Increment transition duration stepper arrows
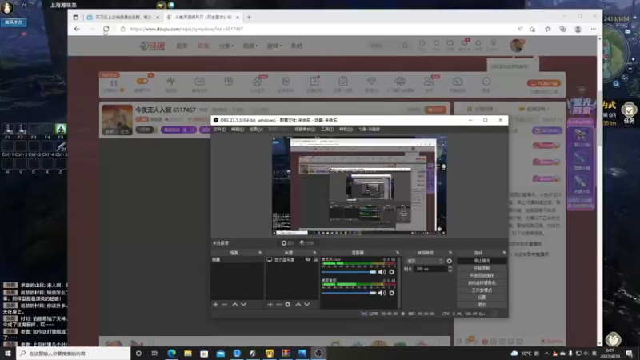This screenshot has height=360, width=640. pos(450,269)
